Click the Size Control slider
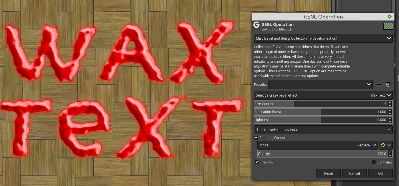Image resolution: width=399 pixels, height=186 pixels. coord(320,104)
